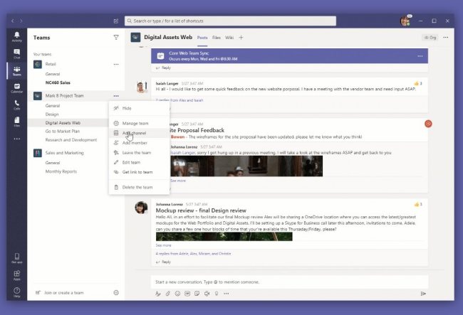
Task: Expand See more under Mockup review post
Action: 163,245
